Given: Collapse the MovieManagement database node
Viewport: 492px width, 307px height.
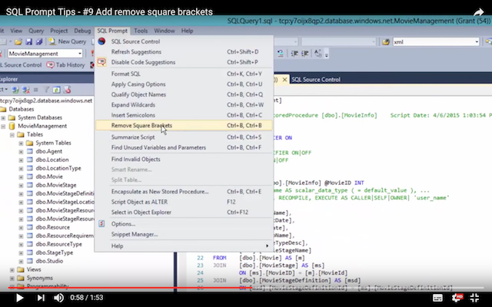Looking at the screenshot, I should pyautogui.click(x=3, y=126).
